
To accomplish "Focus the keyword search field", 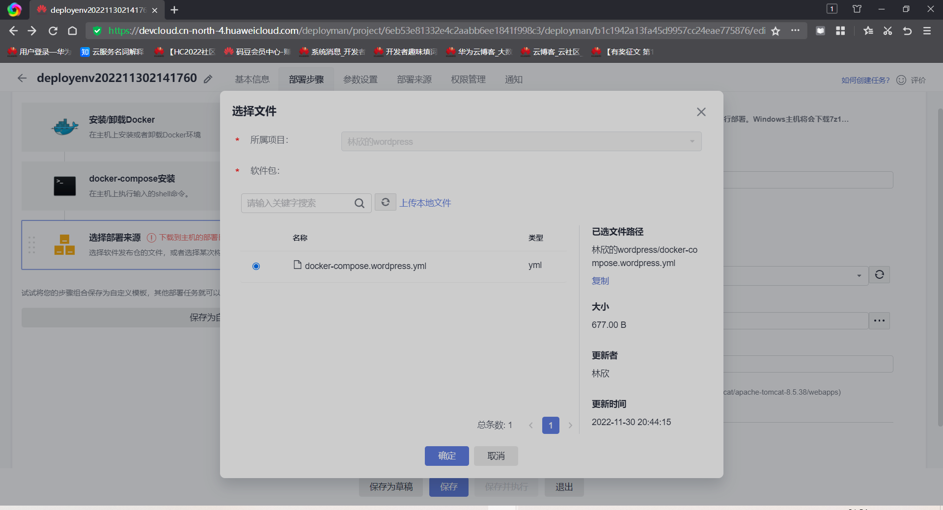I will [x=299, y=203].
